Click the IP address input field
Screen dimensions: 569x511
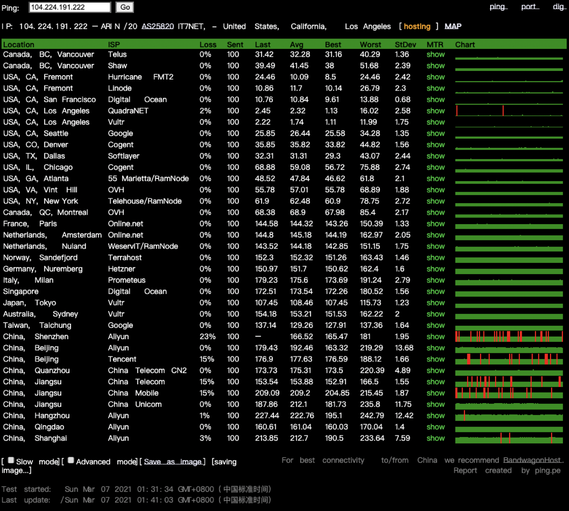pos(70,7)
